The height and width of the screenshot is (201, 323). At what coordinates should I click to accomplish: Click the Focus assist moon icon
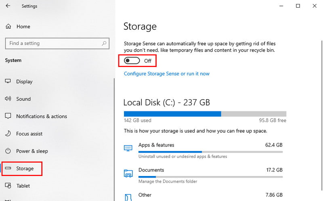pyautogui.click(x=8, y=134)
